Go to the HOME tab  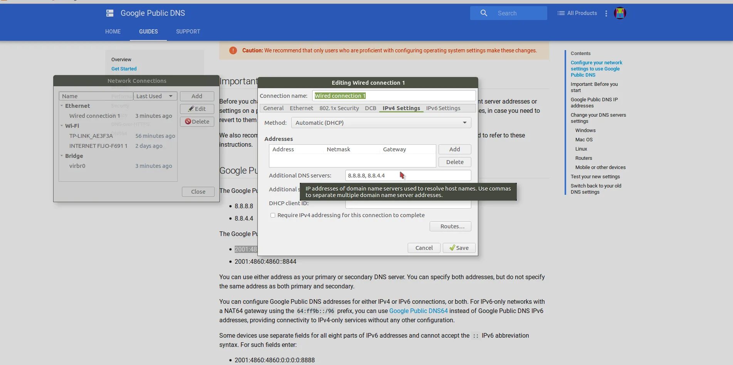(x=113, y=32)
